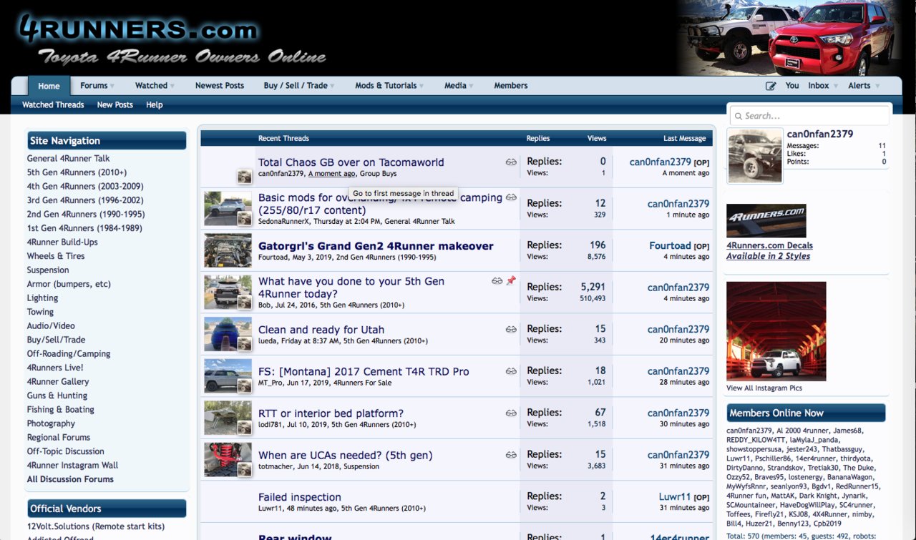Open Off-Roading/Camping forum link

[69, 354]
